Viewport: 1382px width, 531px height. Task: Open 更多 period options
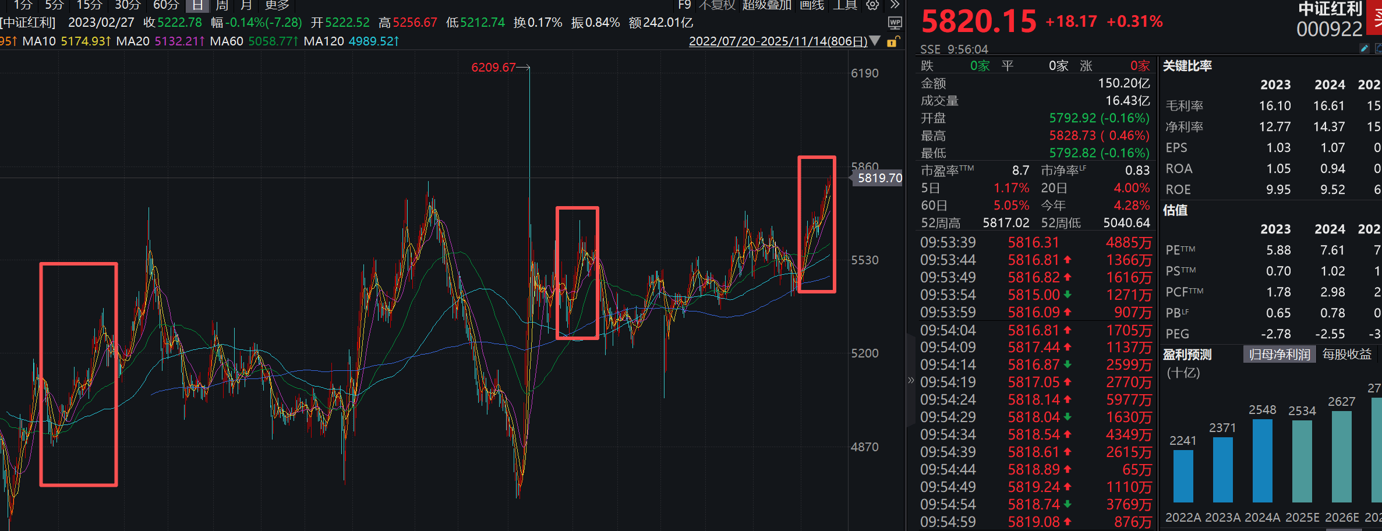277,5
